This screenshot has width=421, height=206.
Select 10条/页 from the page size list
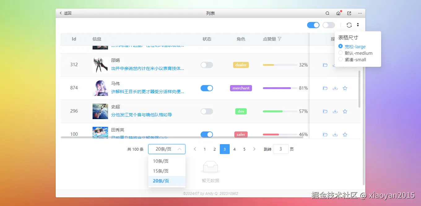(x=160, y=161)
